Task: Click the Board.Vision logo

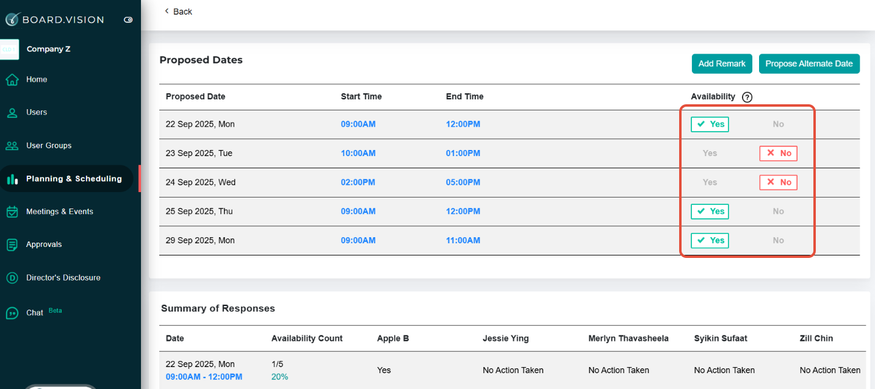Action: click(55, 20)
